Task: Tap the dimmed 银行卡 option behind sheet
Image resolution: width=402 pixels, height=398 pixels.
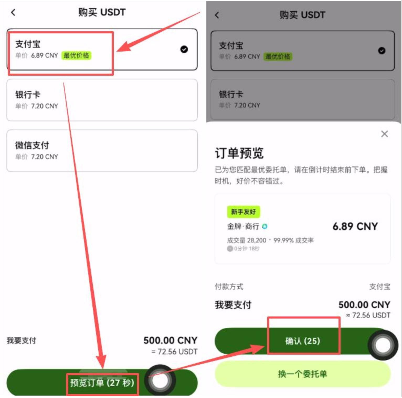Action: point(303,99)
